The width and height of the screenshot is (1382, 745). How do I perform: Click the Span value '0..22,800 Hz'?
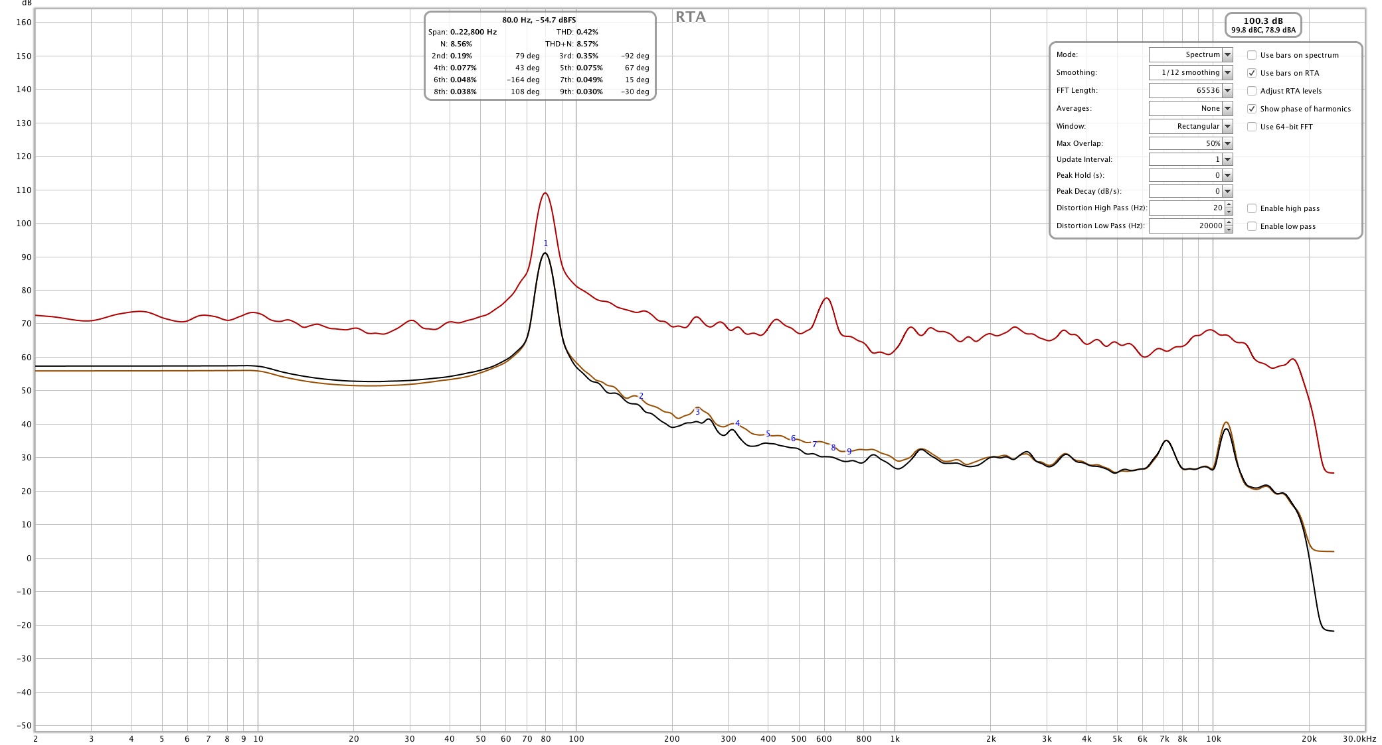pyautogui.click(x=473, y=32)
